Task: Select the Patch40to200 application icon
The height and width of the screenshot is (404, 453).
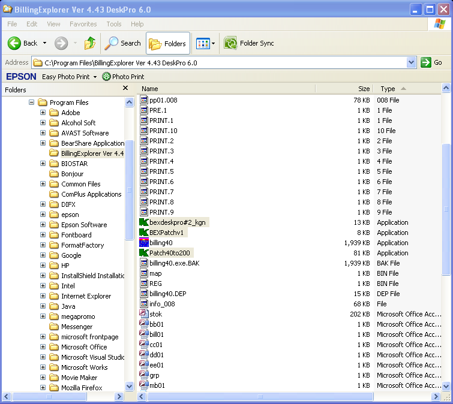Action: (144, 253)
